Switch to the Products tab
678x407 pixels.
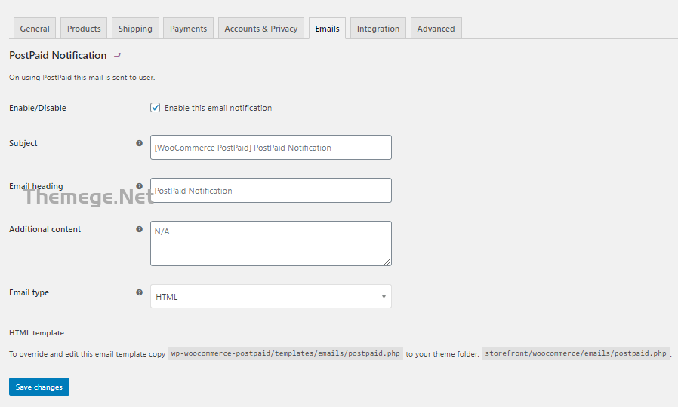coord(84,29)
